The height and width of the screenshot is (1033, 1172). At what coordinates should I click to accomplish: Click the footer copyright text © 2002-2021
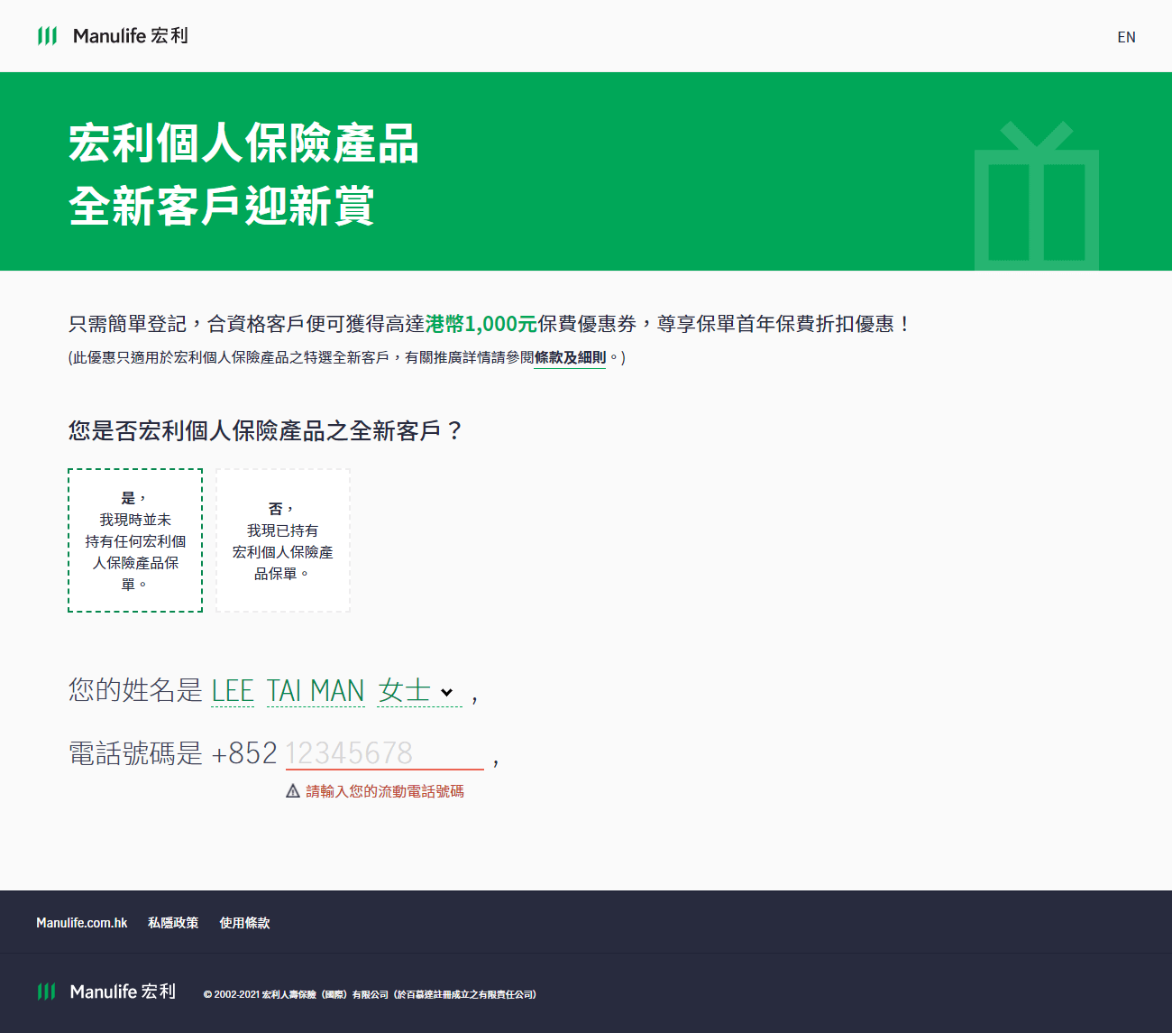tap(370, 994)
